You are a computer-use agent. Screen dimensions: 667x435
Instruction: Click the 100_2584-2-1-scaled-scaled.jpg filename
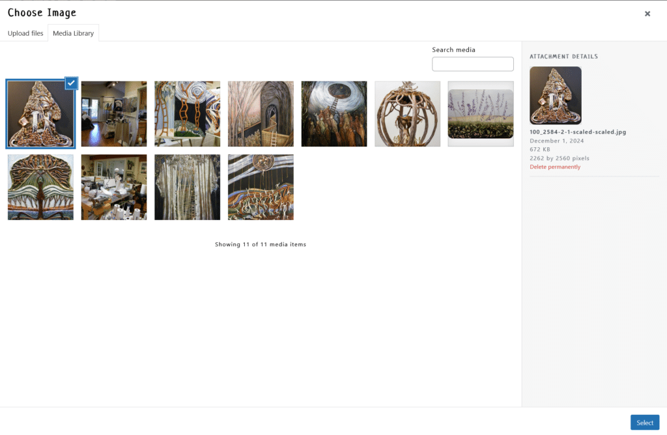pyautogui.click(x=578, y=132)
